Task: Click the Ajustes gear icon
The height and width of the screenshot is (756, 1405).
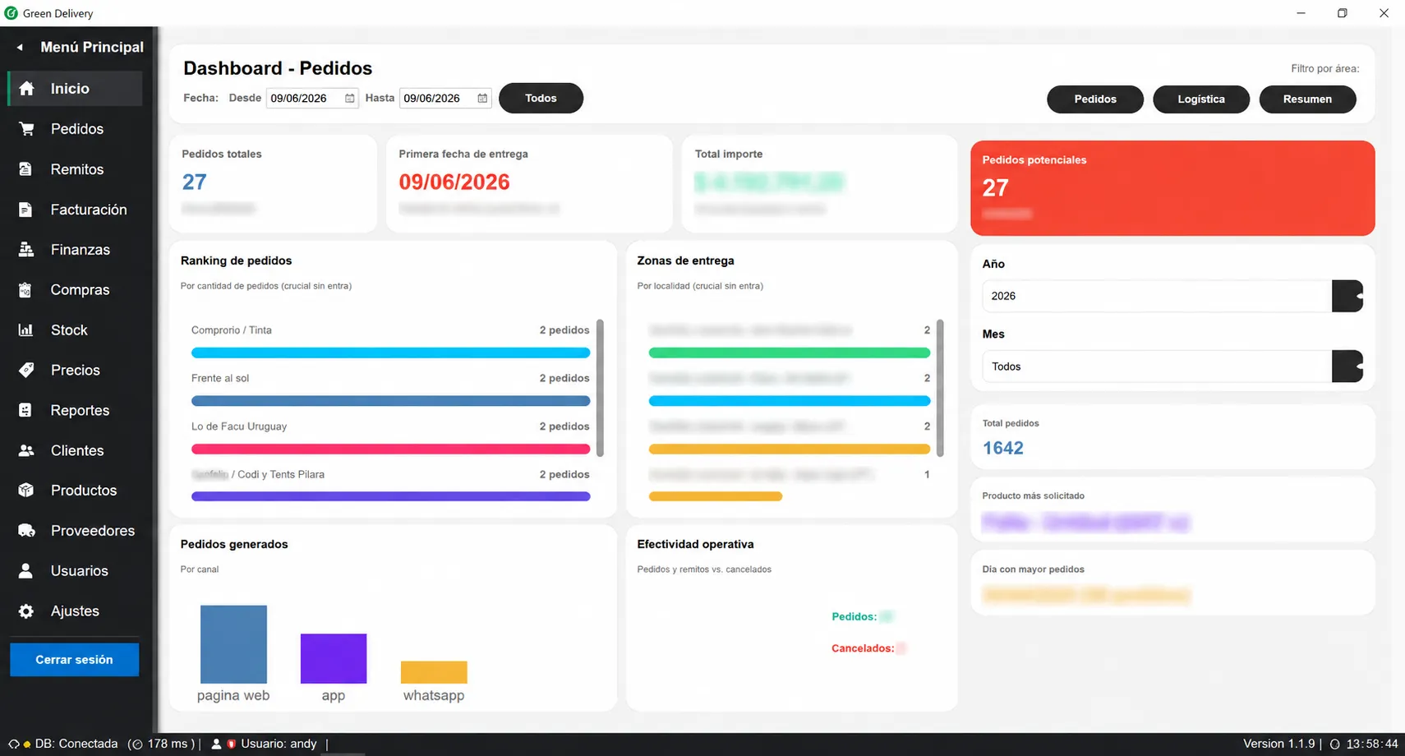Action: pos(26,611)
